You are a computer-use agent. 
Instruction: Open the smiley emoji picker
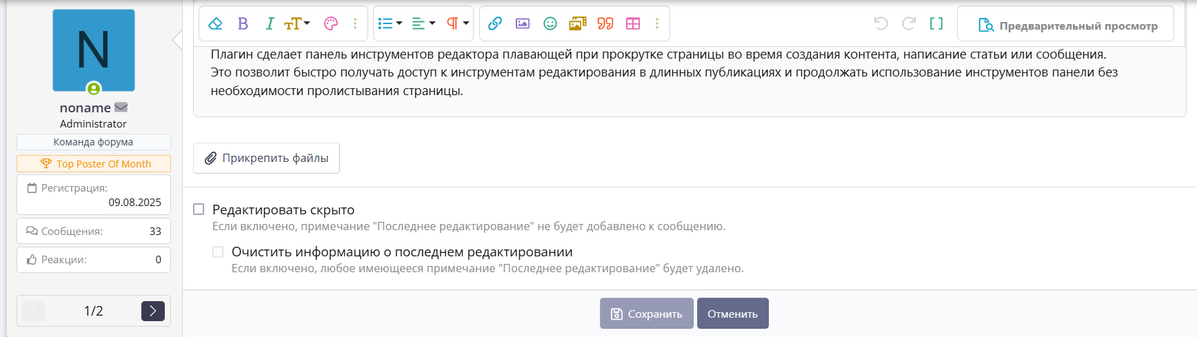(550, 23)
